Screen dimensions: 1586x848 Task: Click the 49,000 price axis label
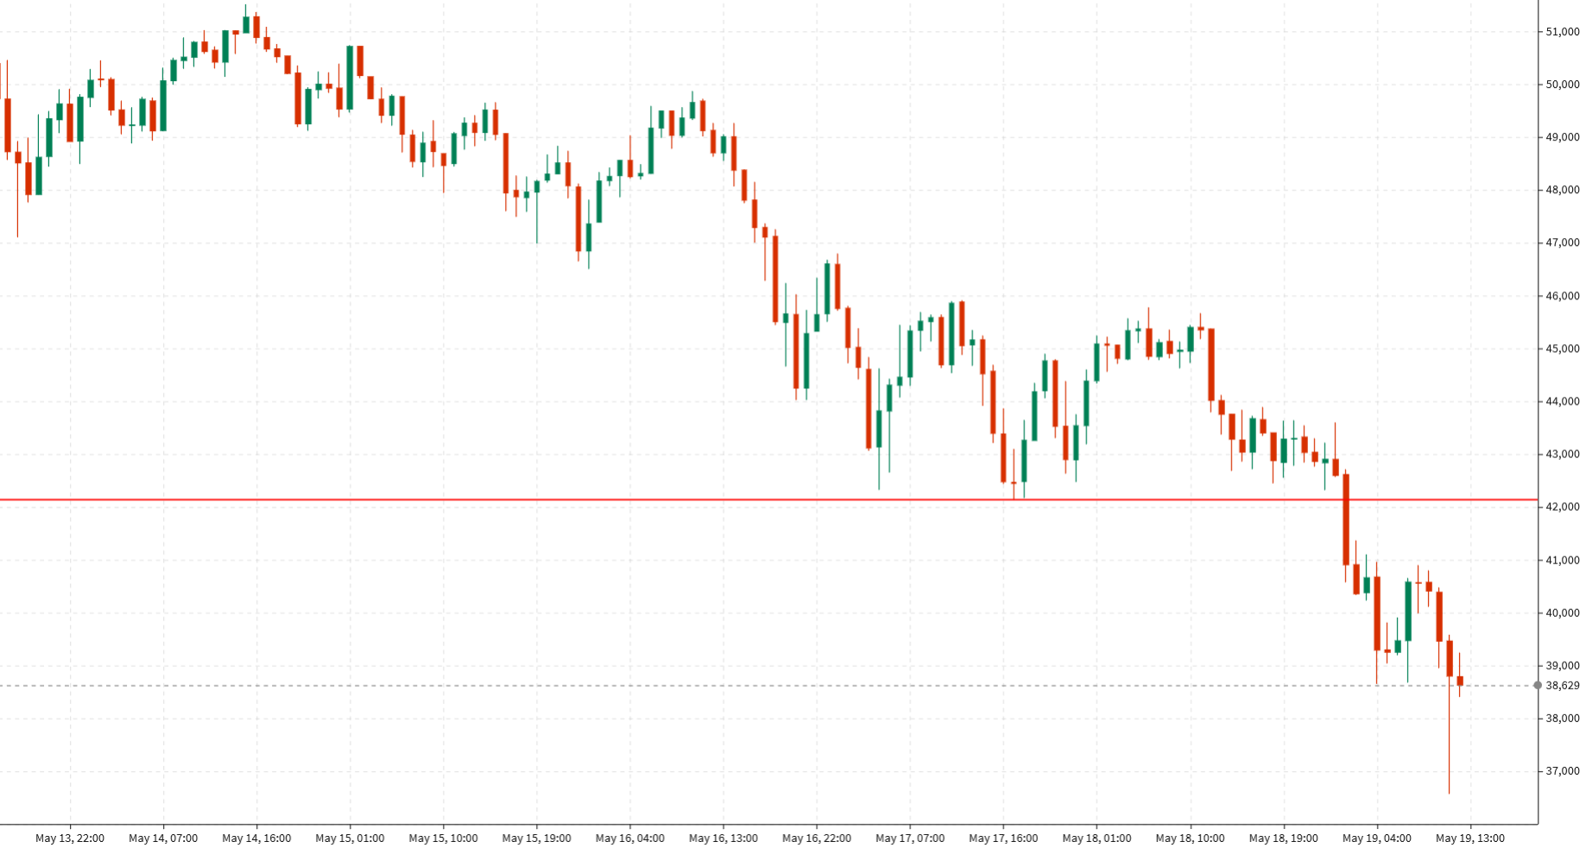(1563, 137)
